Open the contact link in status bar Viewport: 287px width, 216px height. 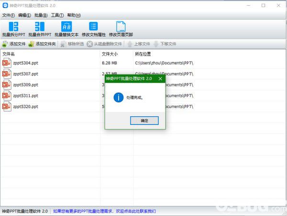pyautogui.click(x=104, y=211)
